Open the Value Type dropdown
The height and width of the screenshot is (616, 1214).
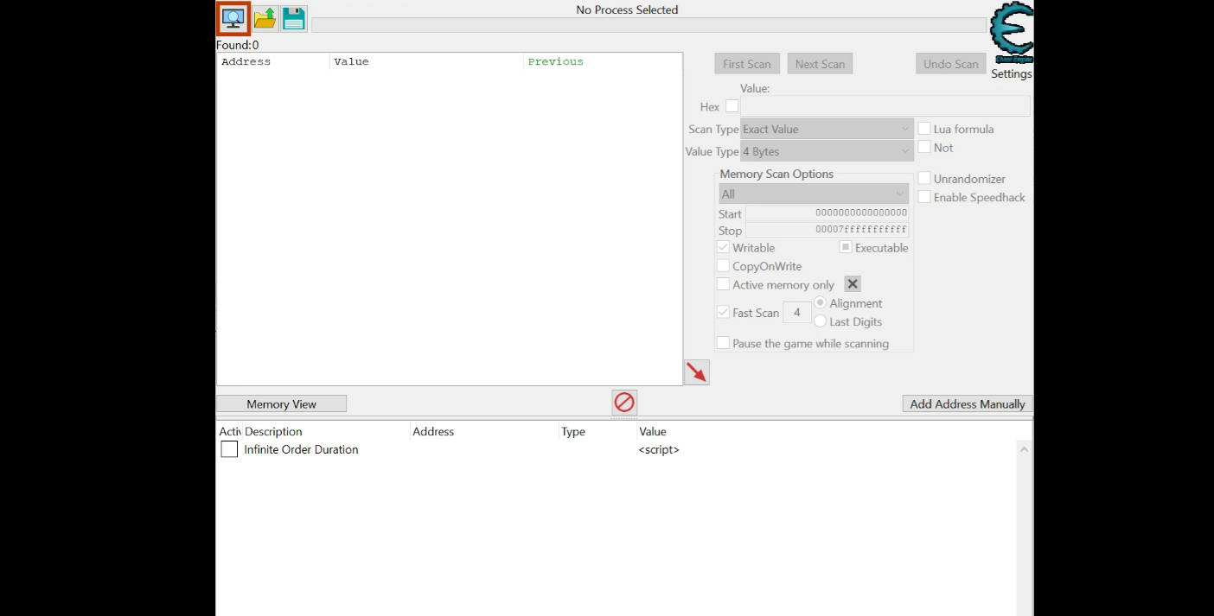coord(827,151)
